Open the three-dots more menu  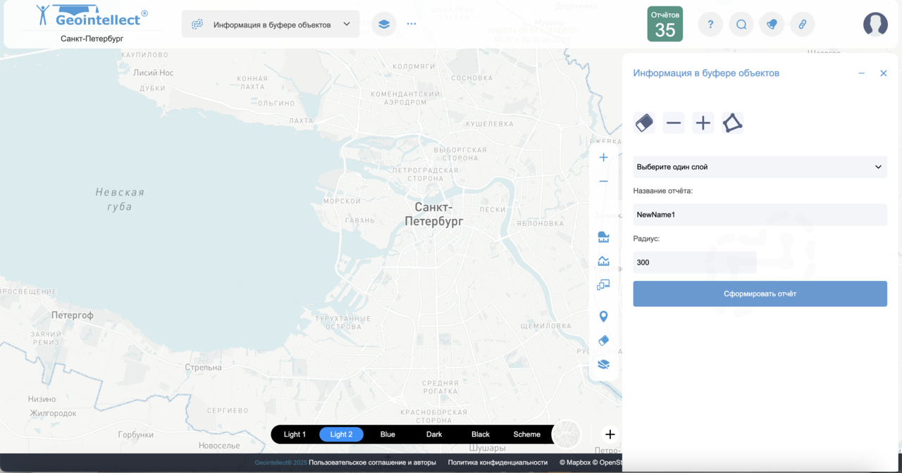[x=412, y=24]
